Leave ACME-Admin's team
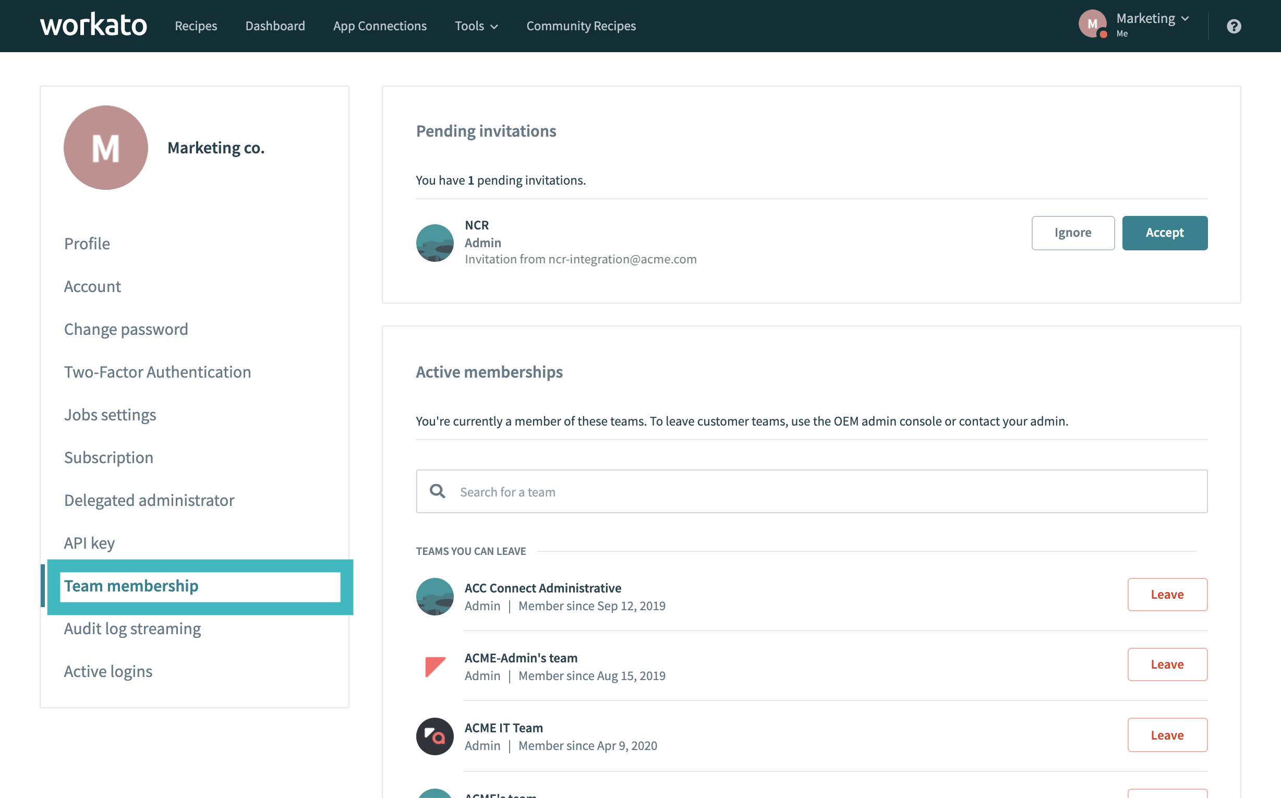 (1167, 664)
